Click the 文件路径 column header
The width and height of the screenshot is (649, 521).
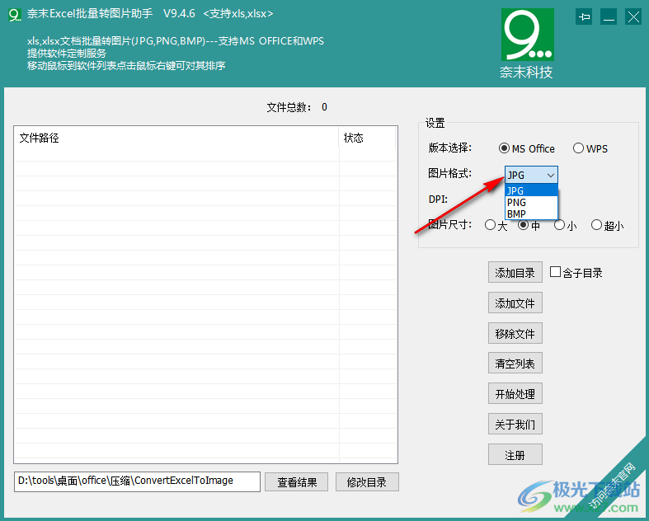[176, 138]
